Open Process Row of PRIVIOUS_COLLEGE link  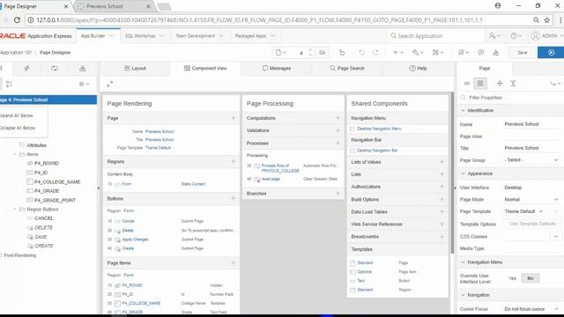click(x=280, y=168)
